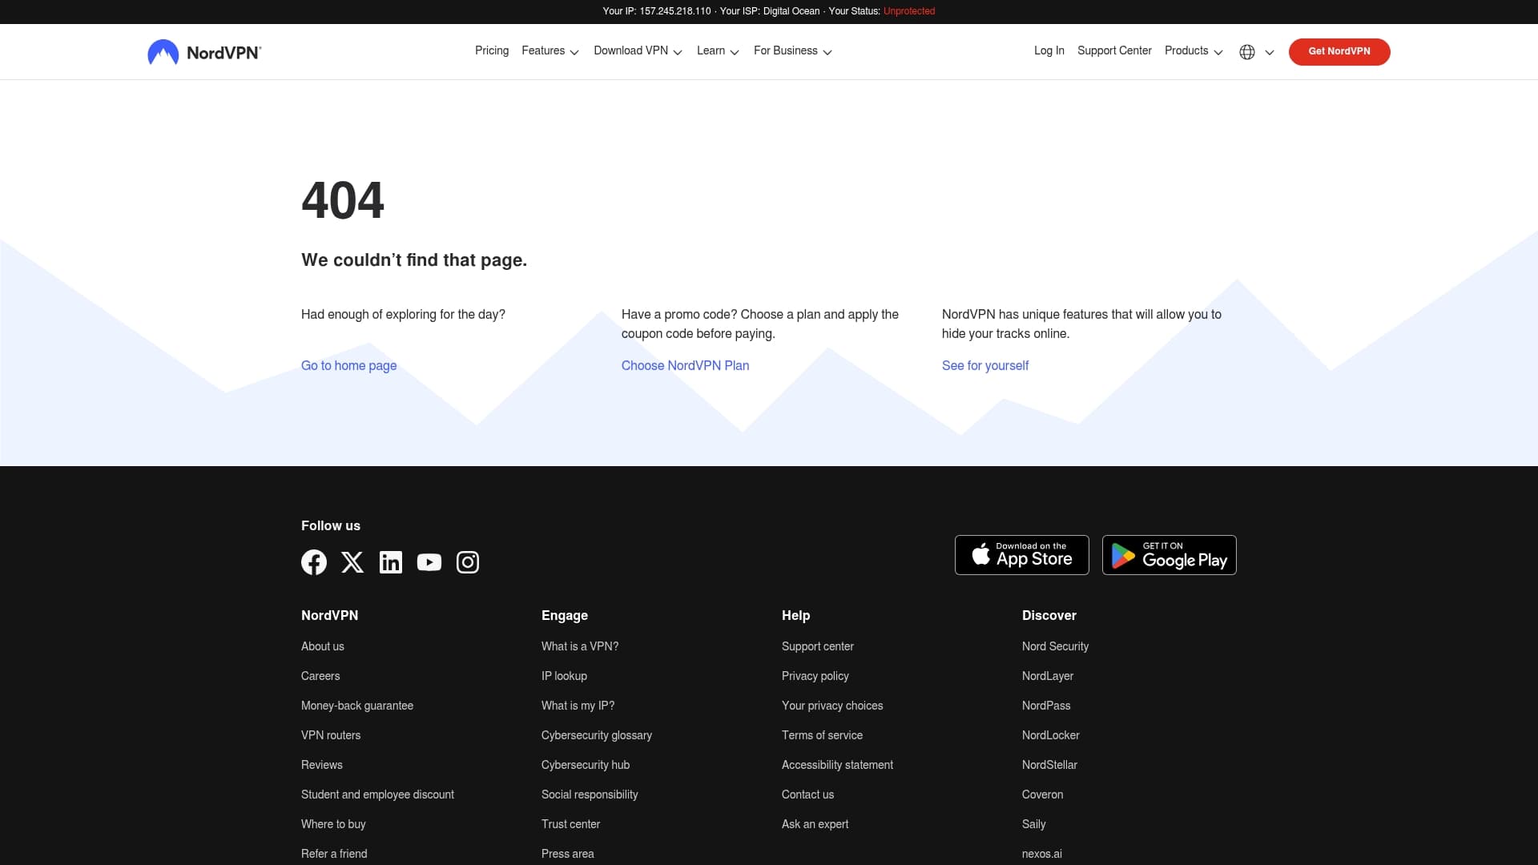Open Privacy policy footer link
Image resolution: width=1538 pixels, height=865 pixels.
point(815,676)
